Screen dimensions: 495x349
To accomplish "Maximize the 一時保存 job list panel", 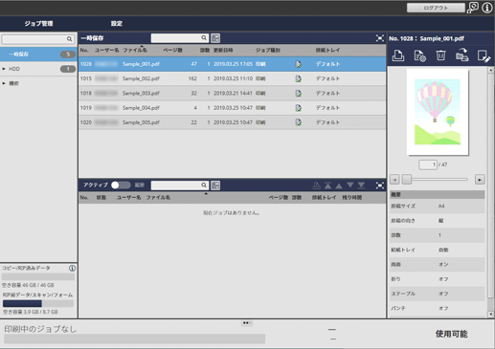I will pos(380,38).
